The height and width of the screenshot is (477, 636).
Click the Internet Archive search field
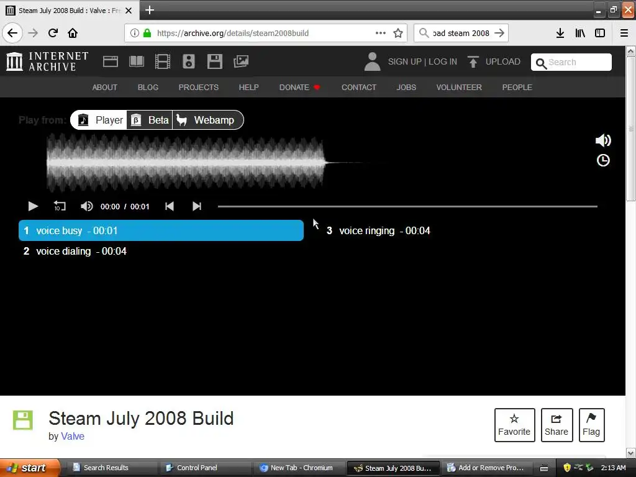tap(571, 62)
